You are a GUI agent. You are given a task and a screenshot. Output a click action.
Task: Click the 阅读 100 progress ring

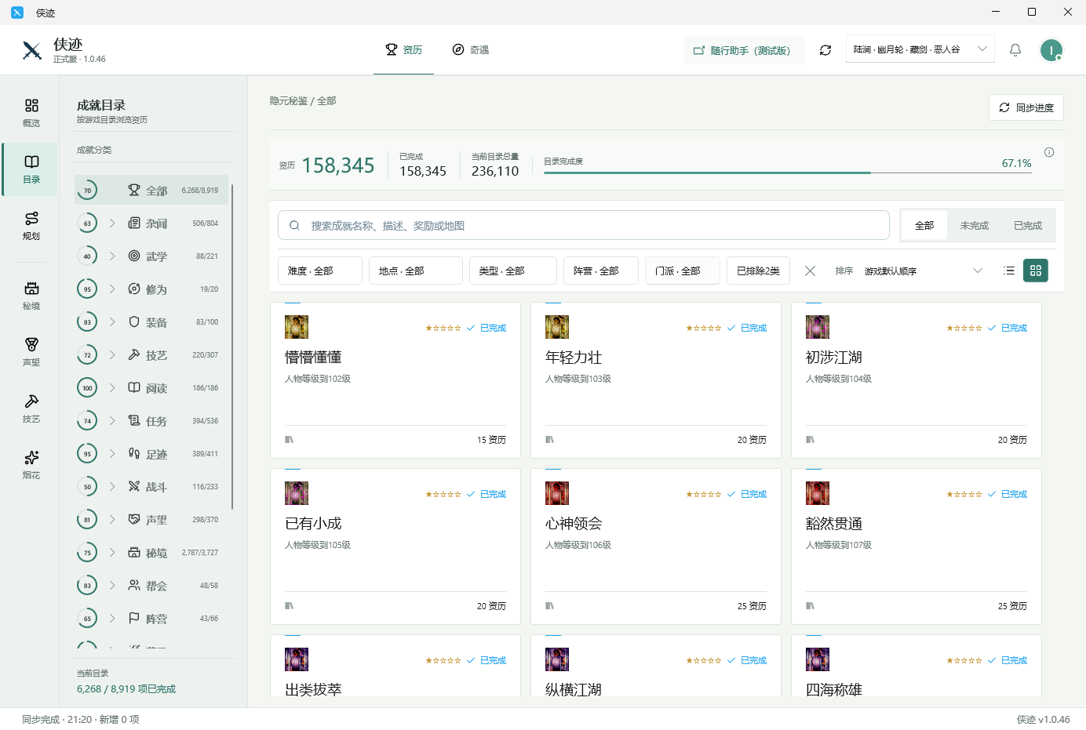tap(87, 387)
